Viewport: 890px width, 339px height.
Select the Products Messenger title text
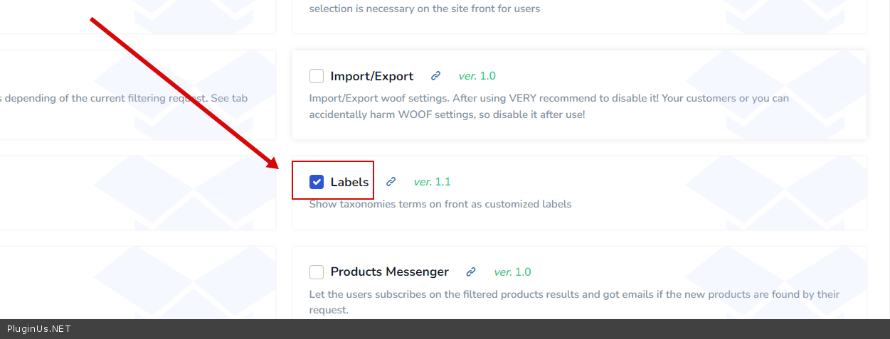(389, 272)
